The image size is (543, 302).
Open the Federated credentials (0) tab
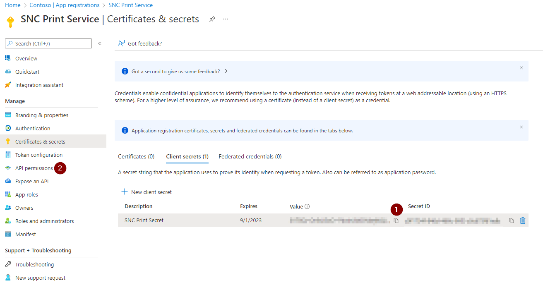[x=250, y=157]
